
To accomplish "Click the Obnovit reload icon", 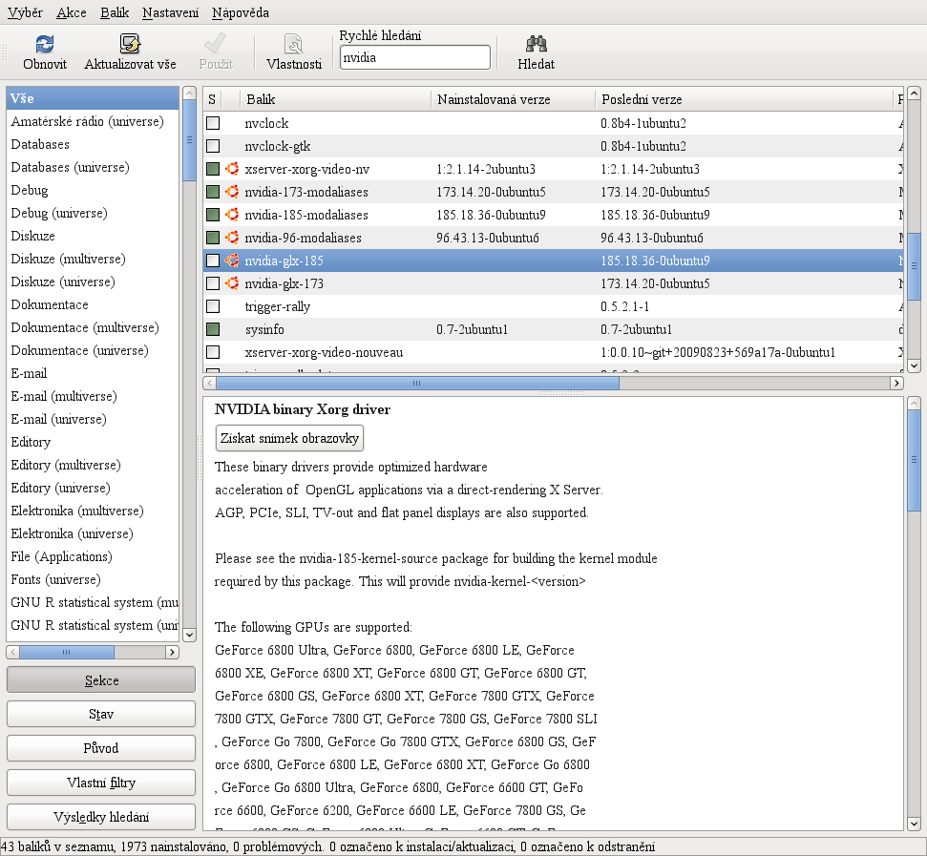I will pyautogui.click(x=45, y=44).
